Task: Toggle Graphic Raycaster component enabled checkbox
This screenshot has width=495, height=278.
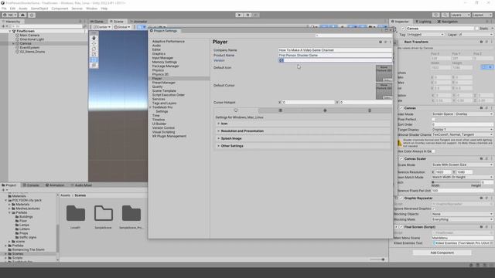Action: [x=401, y=198]
